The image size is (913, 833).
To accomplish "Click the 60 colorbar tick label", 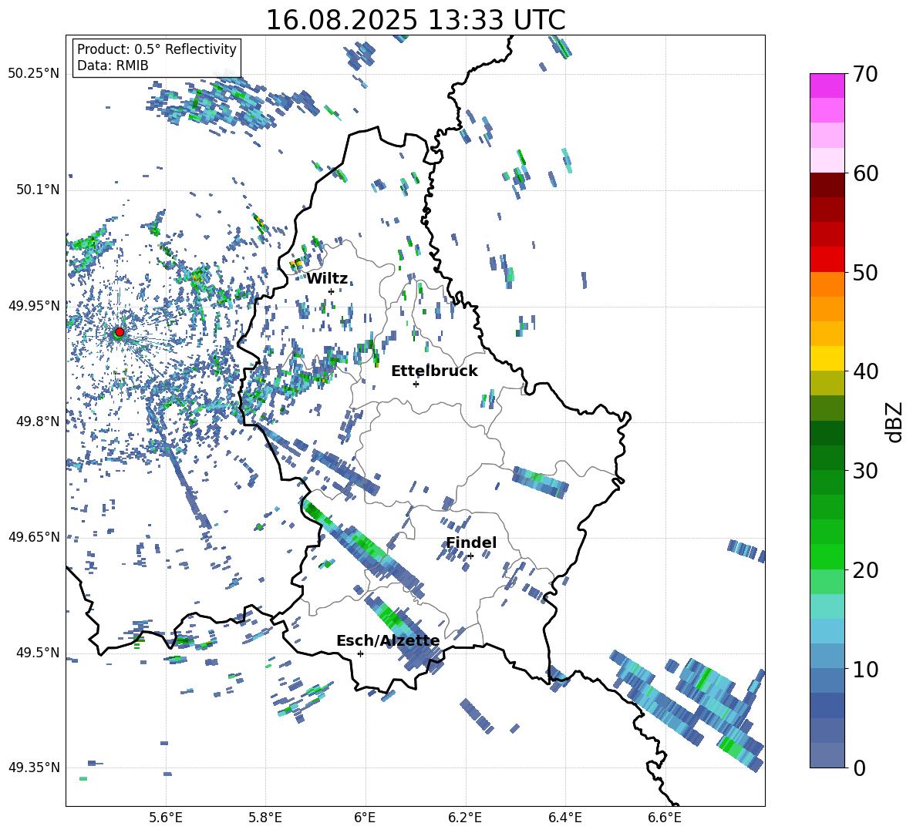I will coord(865,173).
